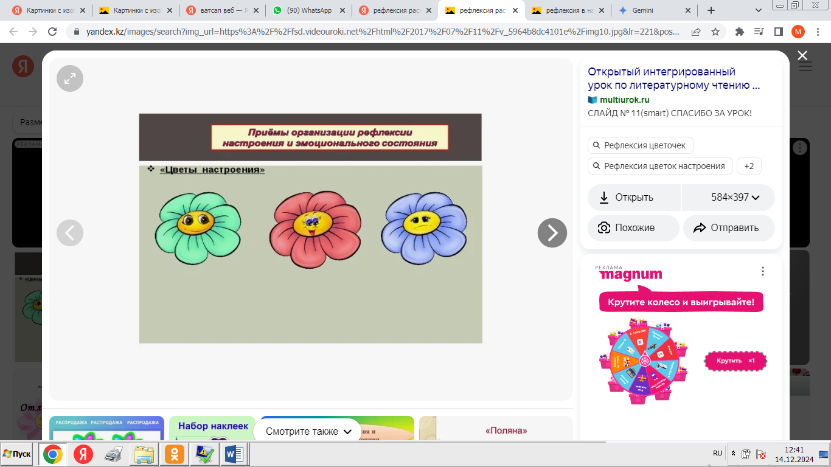
Task: Click the "Открыть" button
Action: 633,198
